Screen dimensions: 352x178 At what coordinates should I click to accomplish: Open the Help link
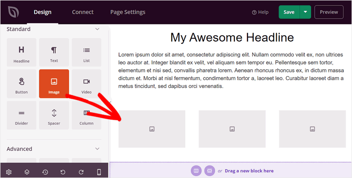[260, 12]
